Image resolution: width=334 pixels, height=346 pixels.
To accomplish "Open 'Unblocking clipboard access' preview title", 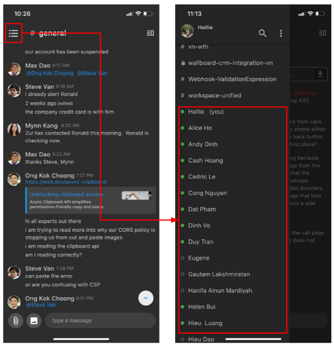I will 67,194.
